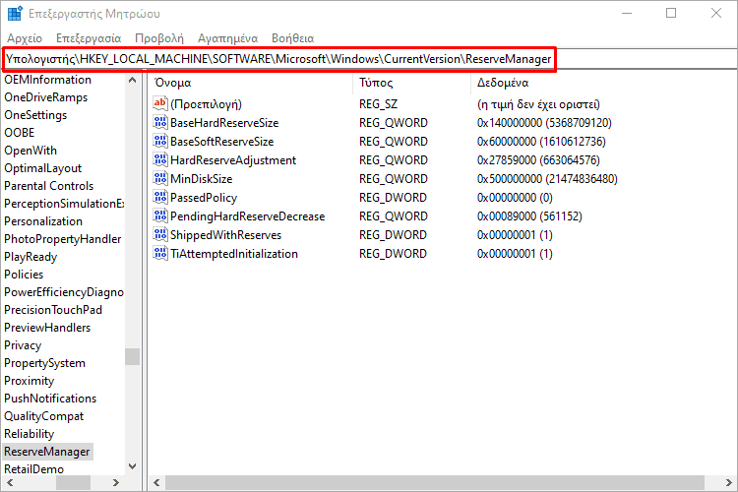The image size is (738, 492).
Task: Select the OpenWith key
Action: 31,151
